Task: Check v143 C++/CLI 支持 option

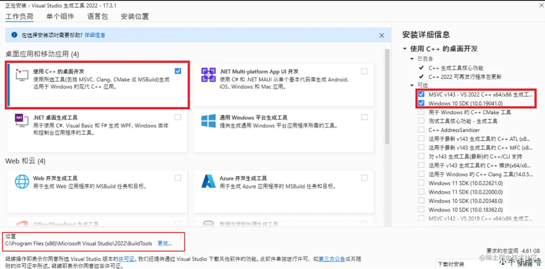Action: point(421,156)
